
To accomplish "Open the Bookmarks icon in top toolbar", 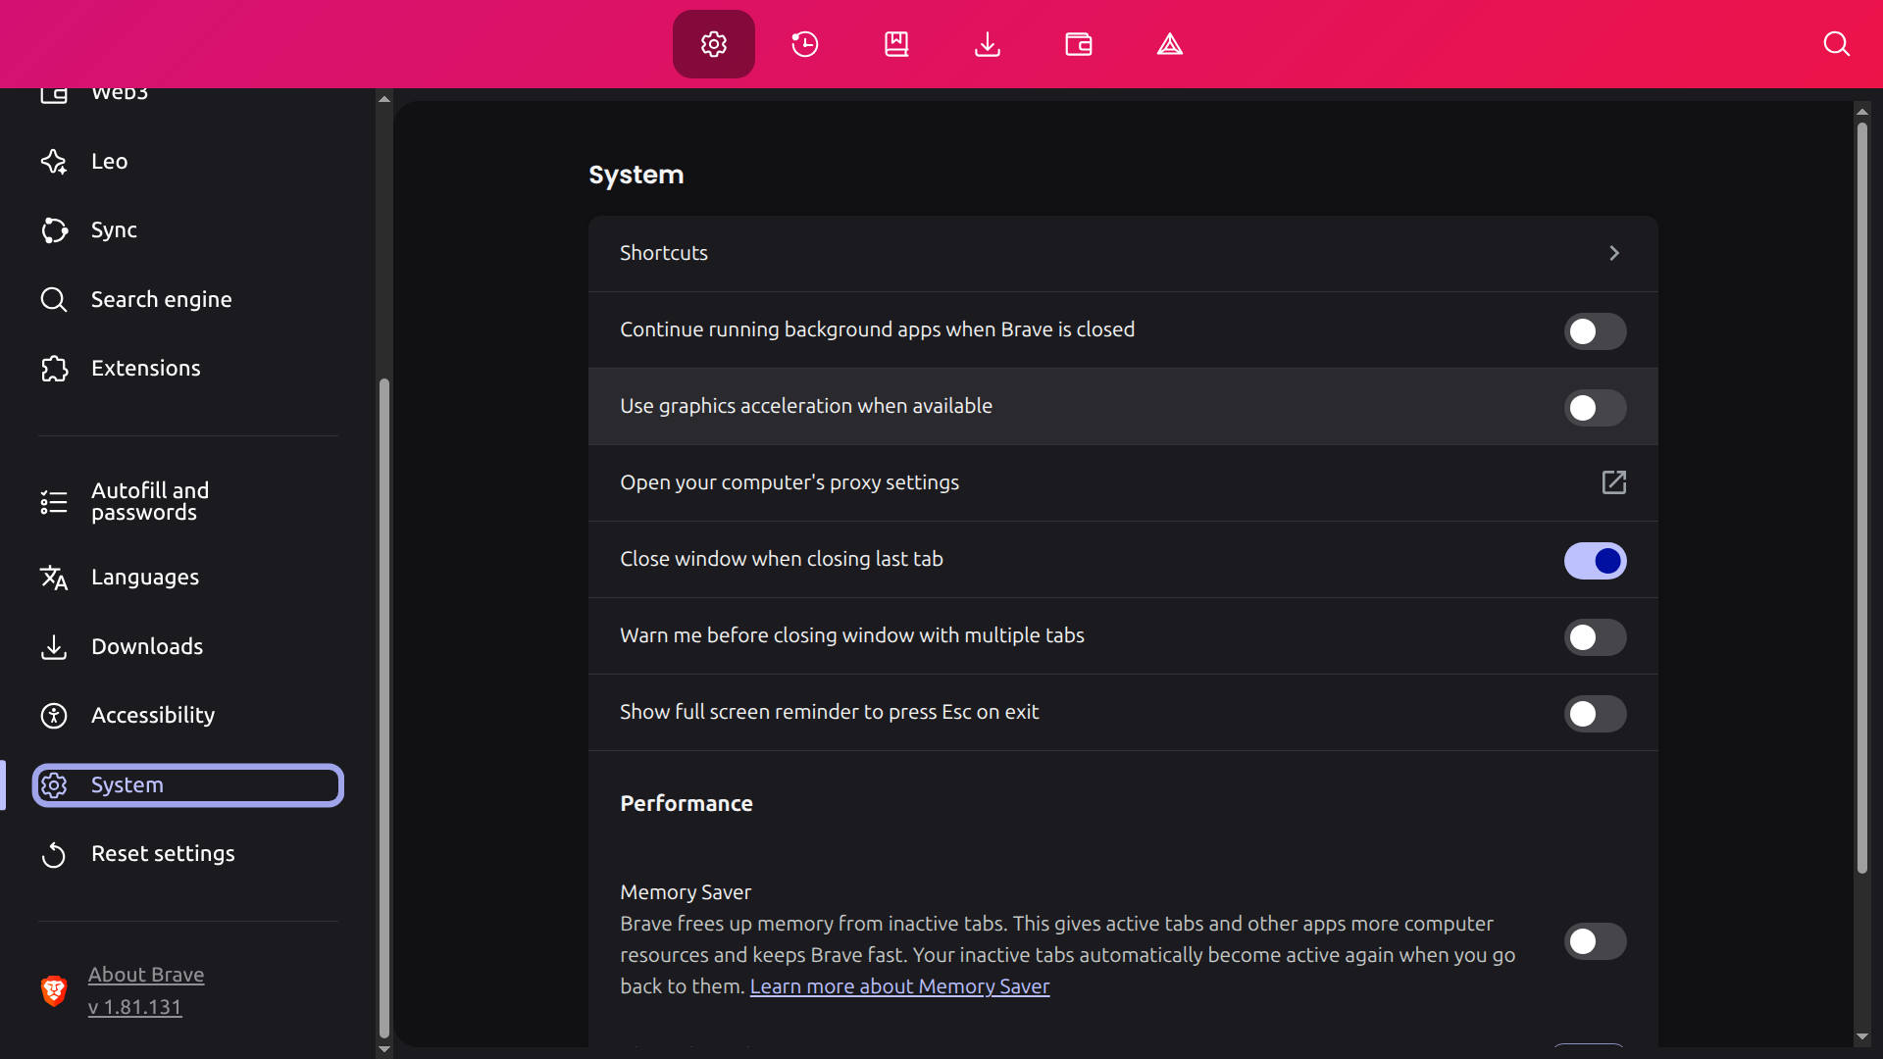I will point(896,44).
